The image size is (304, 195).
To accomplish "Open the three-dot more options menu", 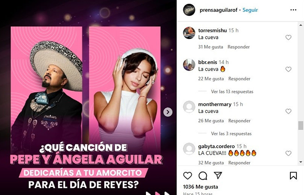I will click(x=293, y=10).
